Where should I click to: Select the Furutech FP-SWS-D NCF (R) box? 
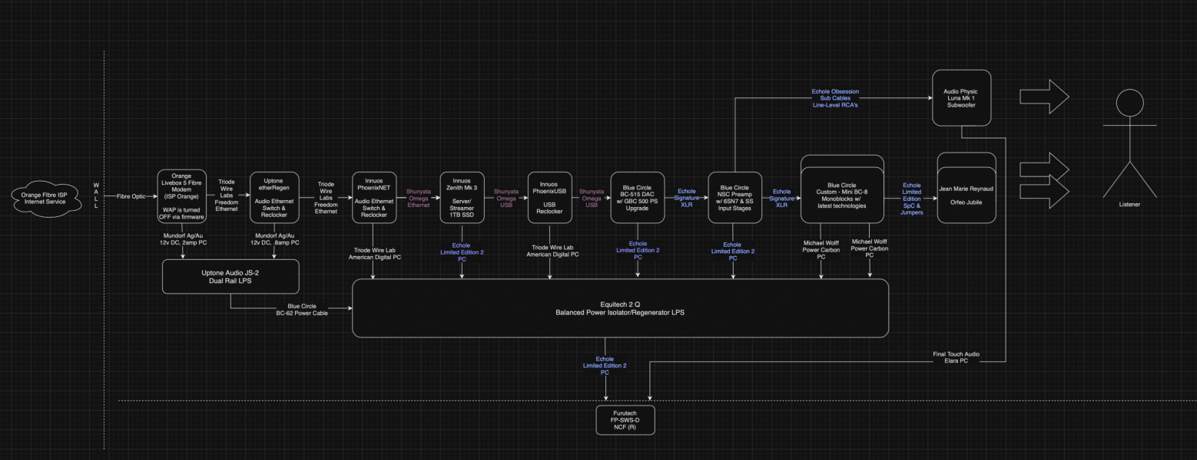pos(625,420)
